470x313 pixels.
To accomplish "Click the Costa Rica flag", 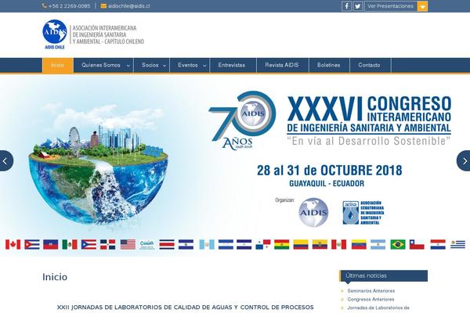I will (x=167, y=244).
